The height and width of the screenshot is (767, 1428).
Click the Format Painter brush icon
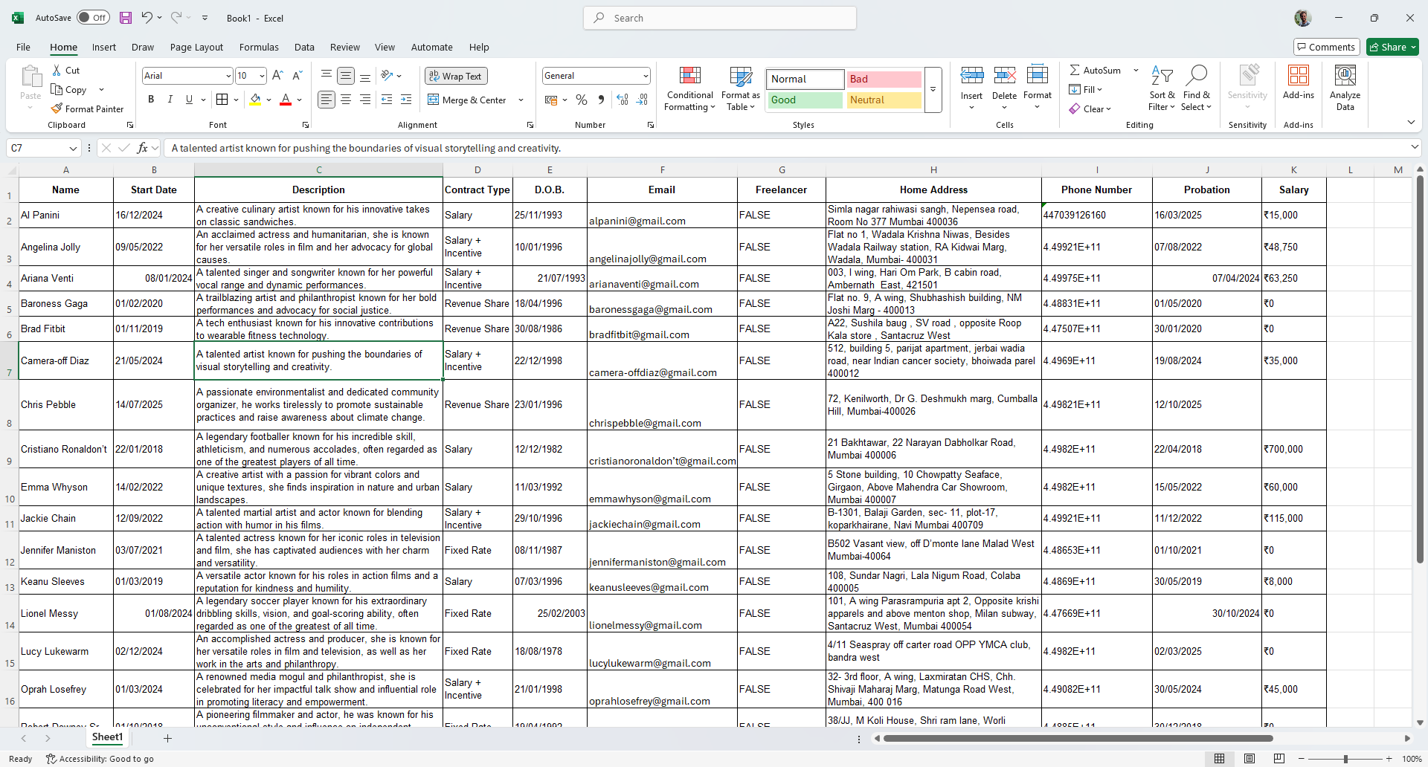57,109
